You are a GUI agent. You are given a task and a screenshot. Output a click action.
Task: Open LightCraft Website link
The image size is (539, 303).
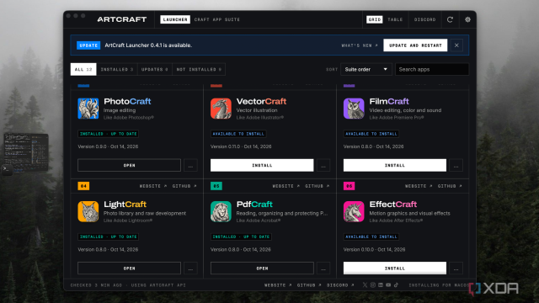153,186
